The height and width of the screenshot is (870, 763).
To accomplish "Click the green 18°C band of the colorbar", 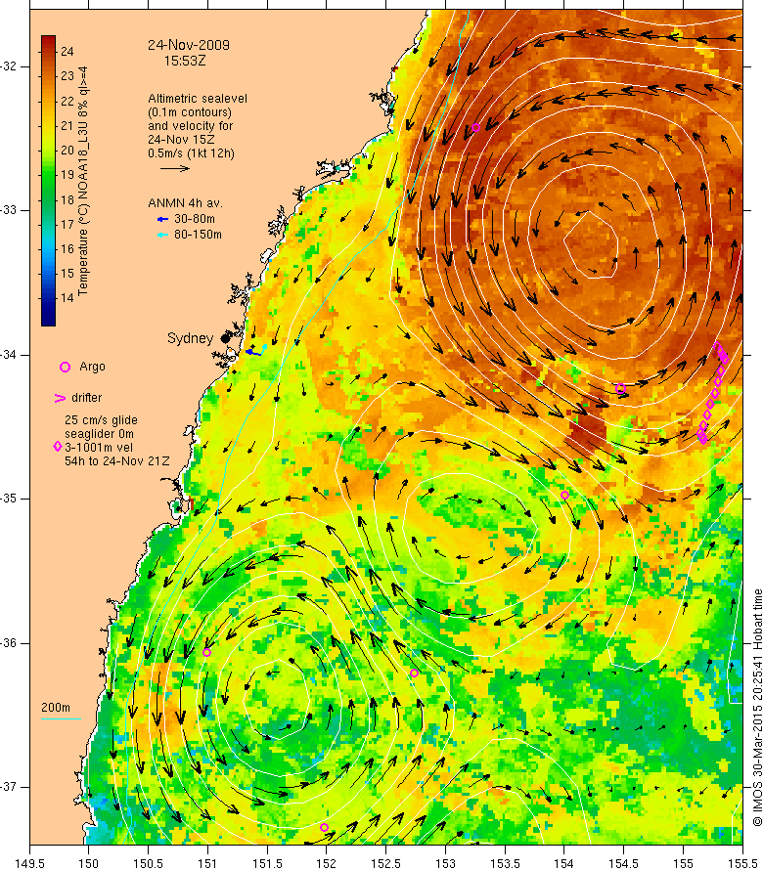I will [x=48, y=199].
